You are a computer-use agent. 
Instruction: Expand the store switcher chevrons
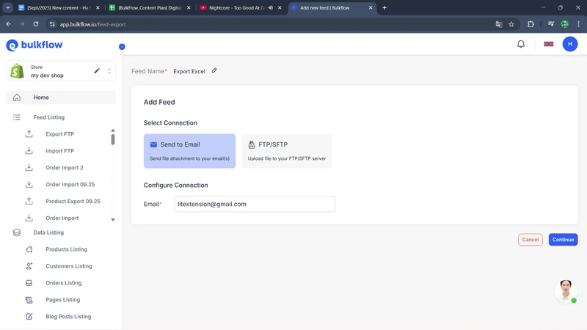(x=109, y=71)
